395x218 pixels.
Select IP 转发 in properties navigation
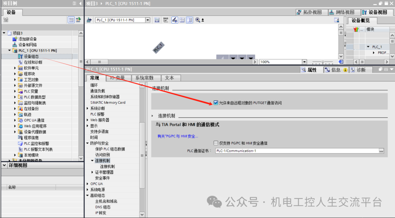point(101,213)
